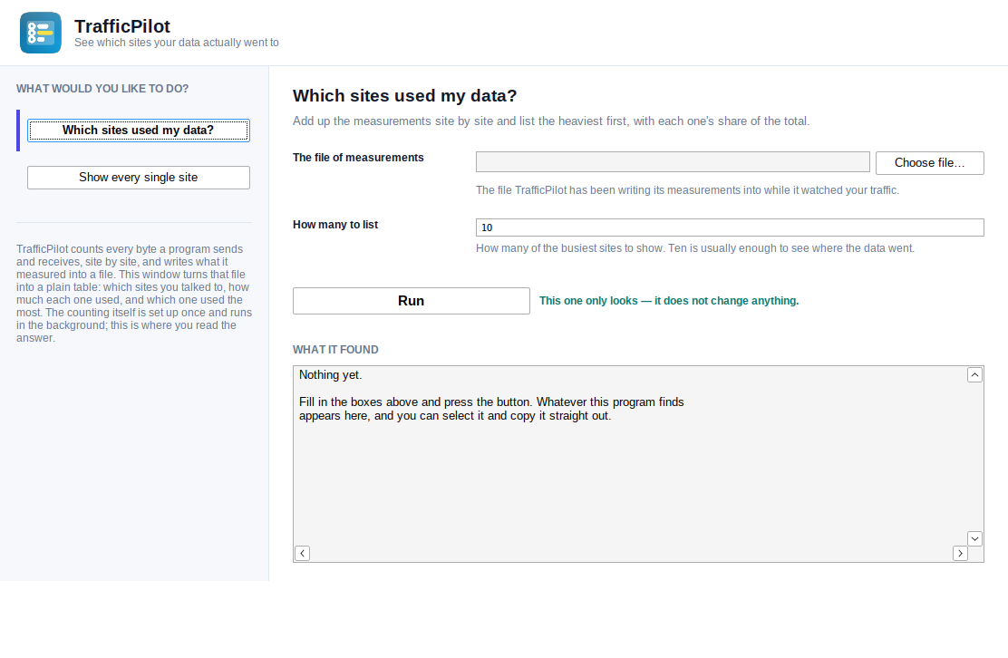Click the TrafficPilot app logo icon

coord(41,33)
